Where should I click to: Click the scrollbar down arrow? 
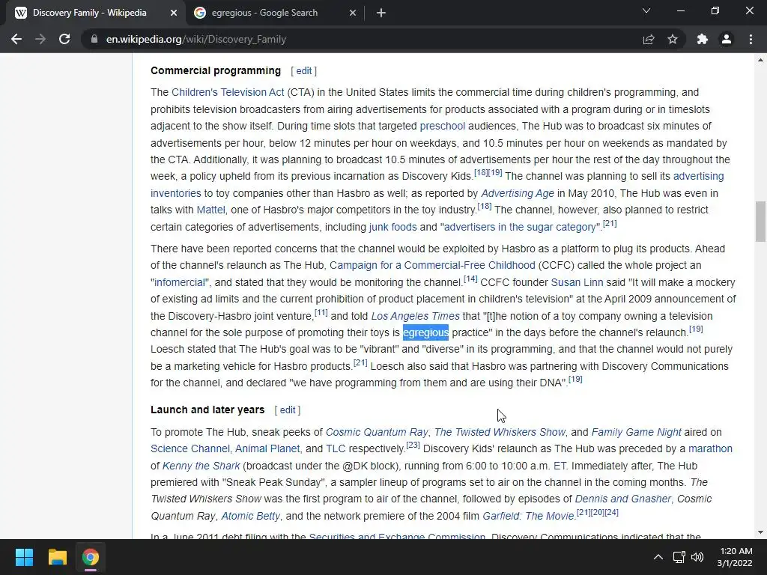pyautogui.click(x=760, y=532)
